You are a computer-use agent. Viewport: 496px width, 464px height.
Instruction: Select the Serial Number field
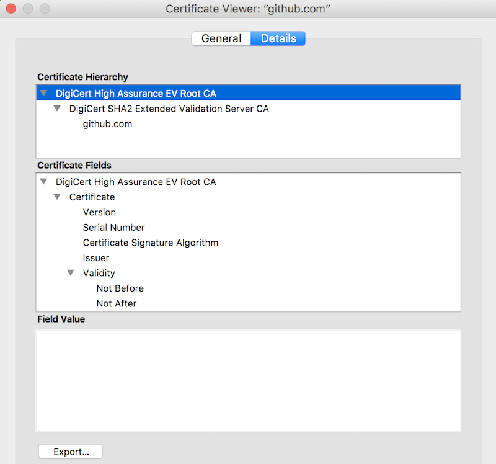click(x=249, y=227)
